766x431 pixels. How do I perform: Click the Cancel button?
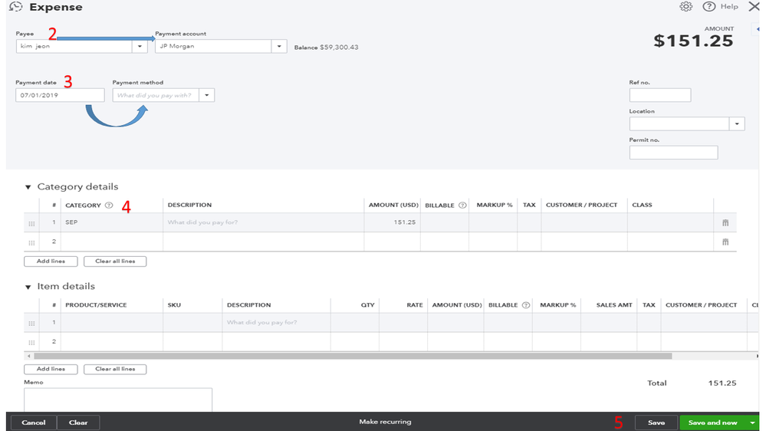click(33, 423)
